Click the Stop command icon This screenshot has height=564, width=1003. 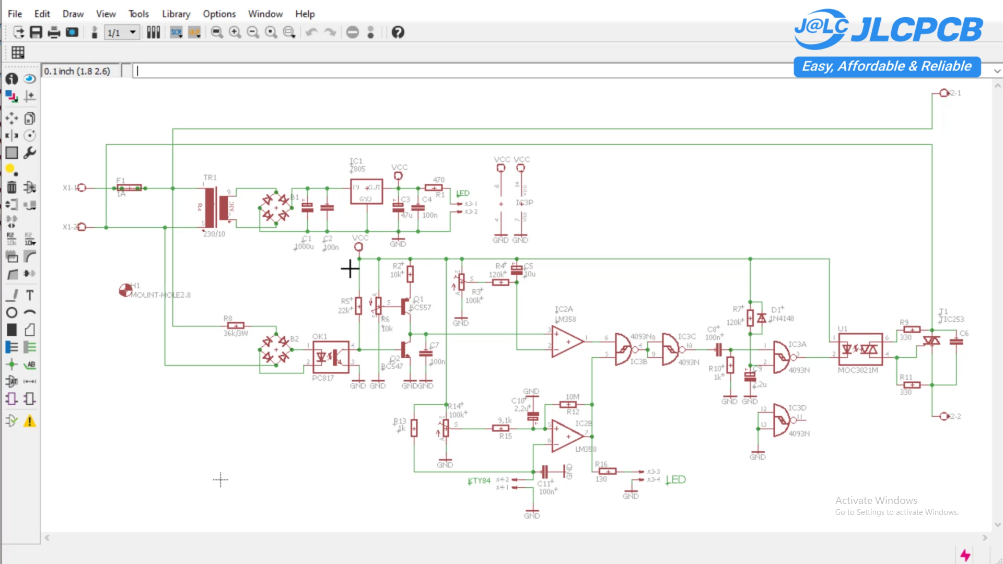click(x=353, y=32)
